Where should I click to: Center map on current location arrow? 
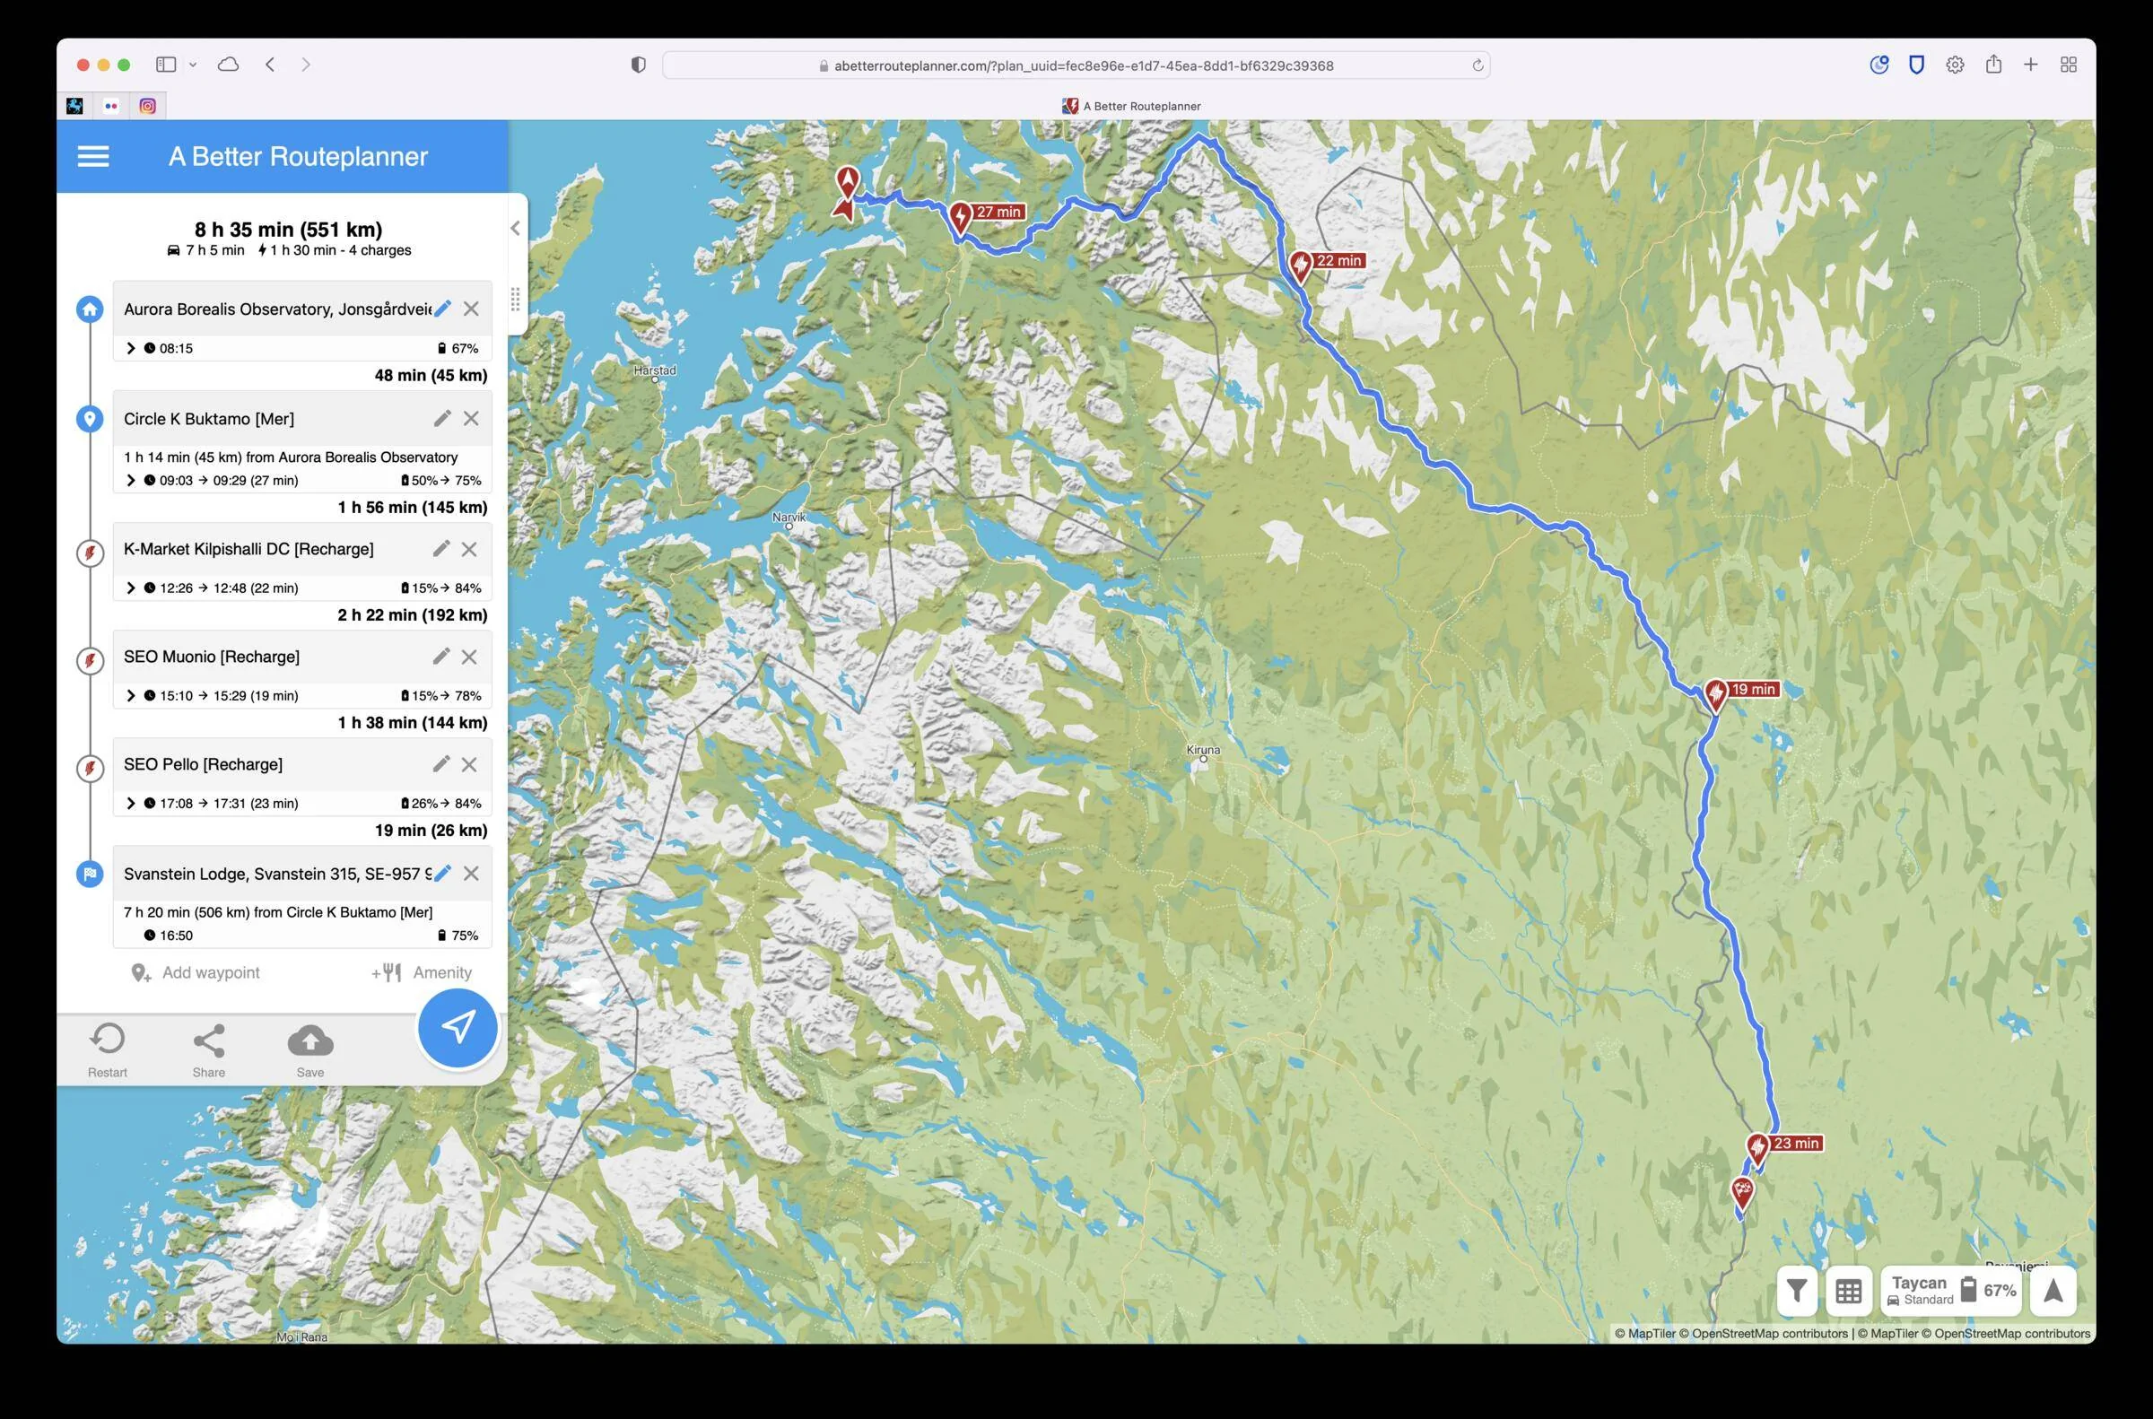2053,1291
